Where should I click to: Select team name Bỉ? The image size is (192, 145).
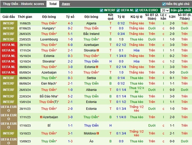pyautogui.click(x=49, y=125)
